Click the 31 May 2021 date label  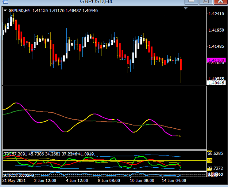click(14, 180)
